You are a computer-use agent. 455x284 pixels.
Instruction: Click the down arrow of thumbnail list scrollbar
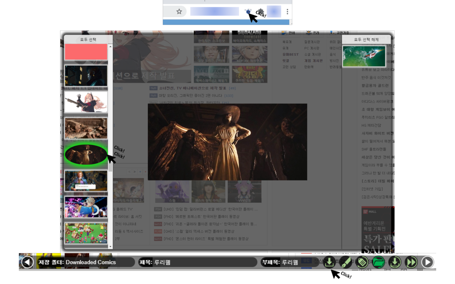click(x=110, y=246)
